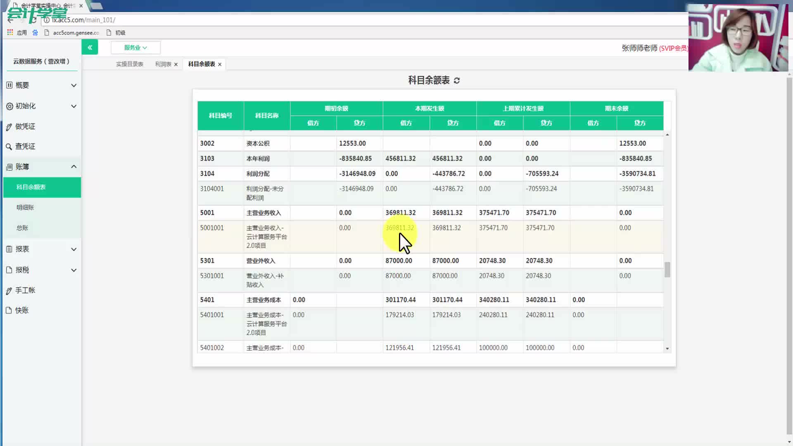
Task: Expand the 报表 menu chevron
Action: pos(74,249)
